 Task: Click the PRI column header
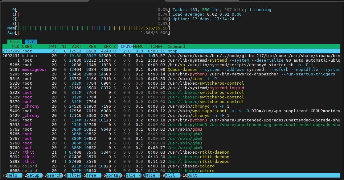click(53, 47)
